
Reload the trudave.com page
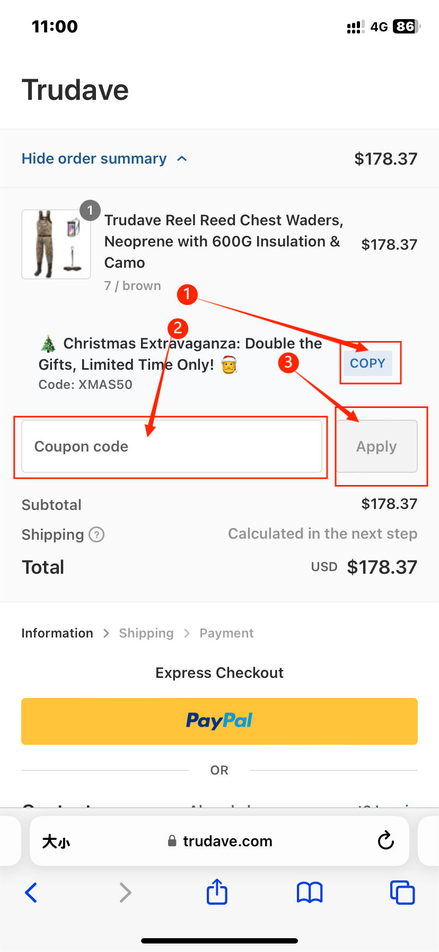[x=385, y=841]
